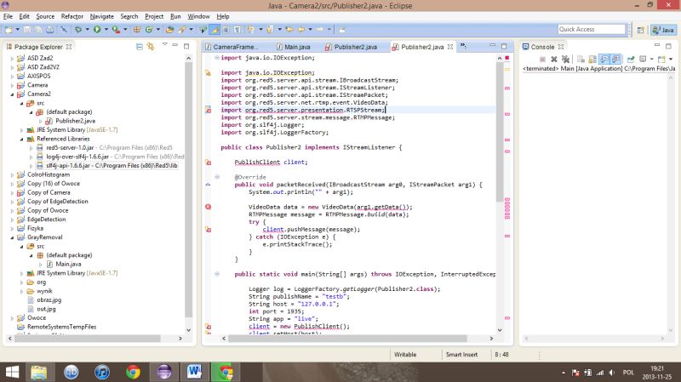The width and height of the screenshot is (681, 382).
Task: Click the New Java Class icon
Action: tap(149, 30)
